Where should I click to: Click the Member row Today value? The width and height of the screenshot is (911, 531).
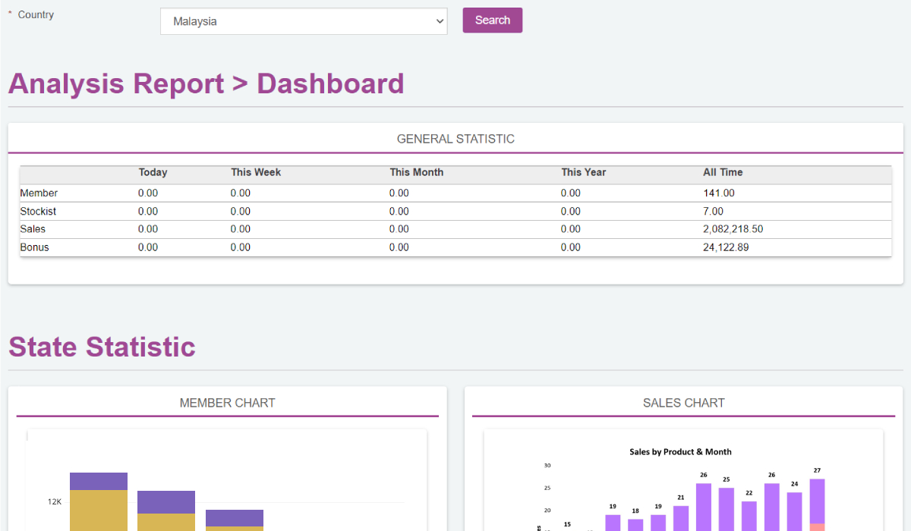(148, 193)
